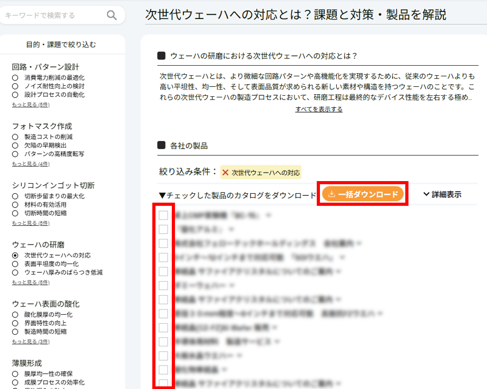The height and width of the screenshot is (389, 487).
Task: Collapse the チェックした製品のカタログをダウンロード section
Action: (x=161, y=193)
